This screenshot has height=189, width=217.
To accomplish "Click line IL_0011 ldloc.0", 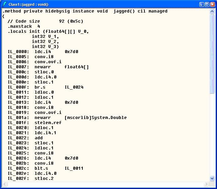I will pyautogui.click(x=31, y=92).
